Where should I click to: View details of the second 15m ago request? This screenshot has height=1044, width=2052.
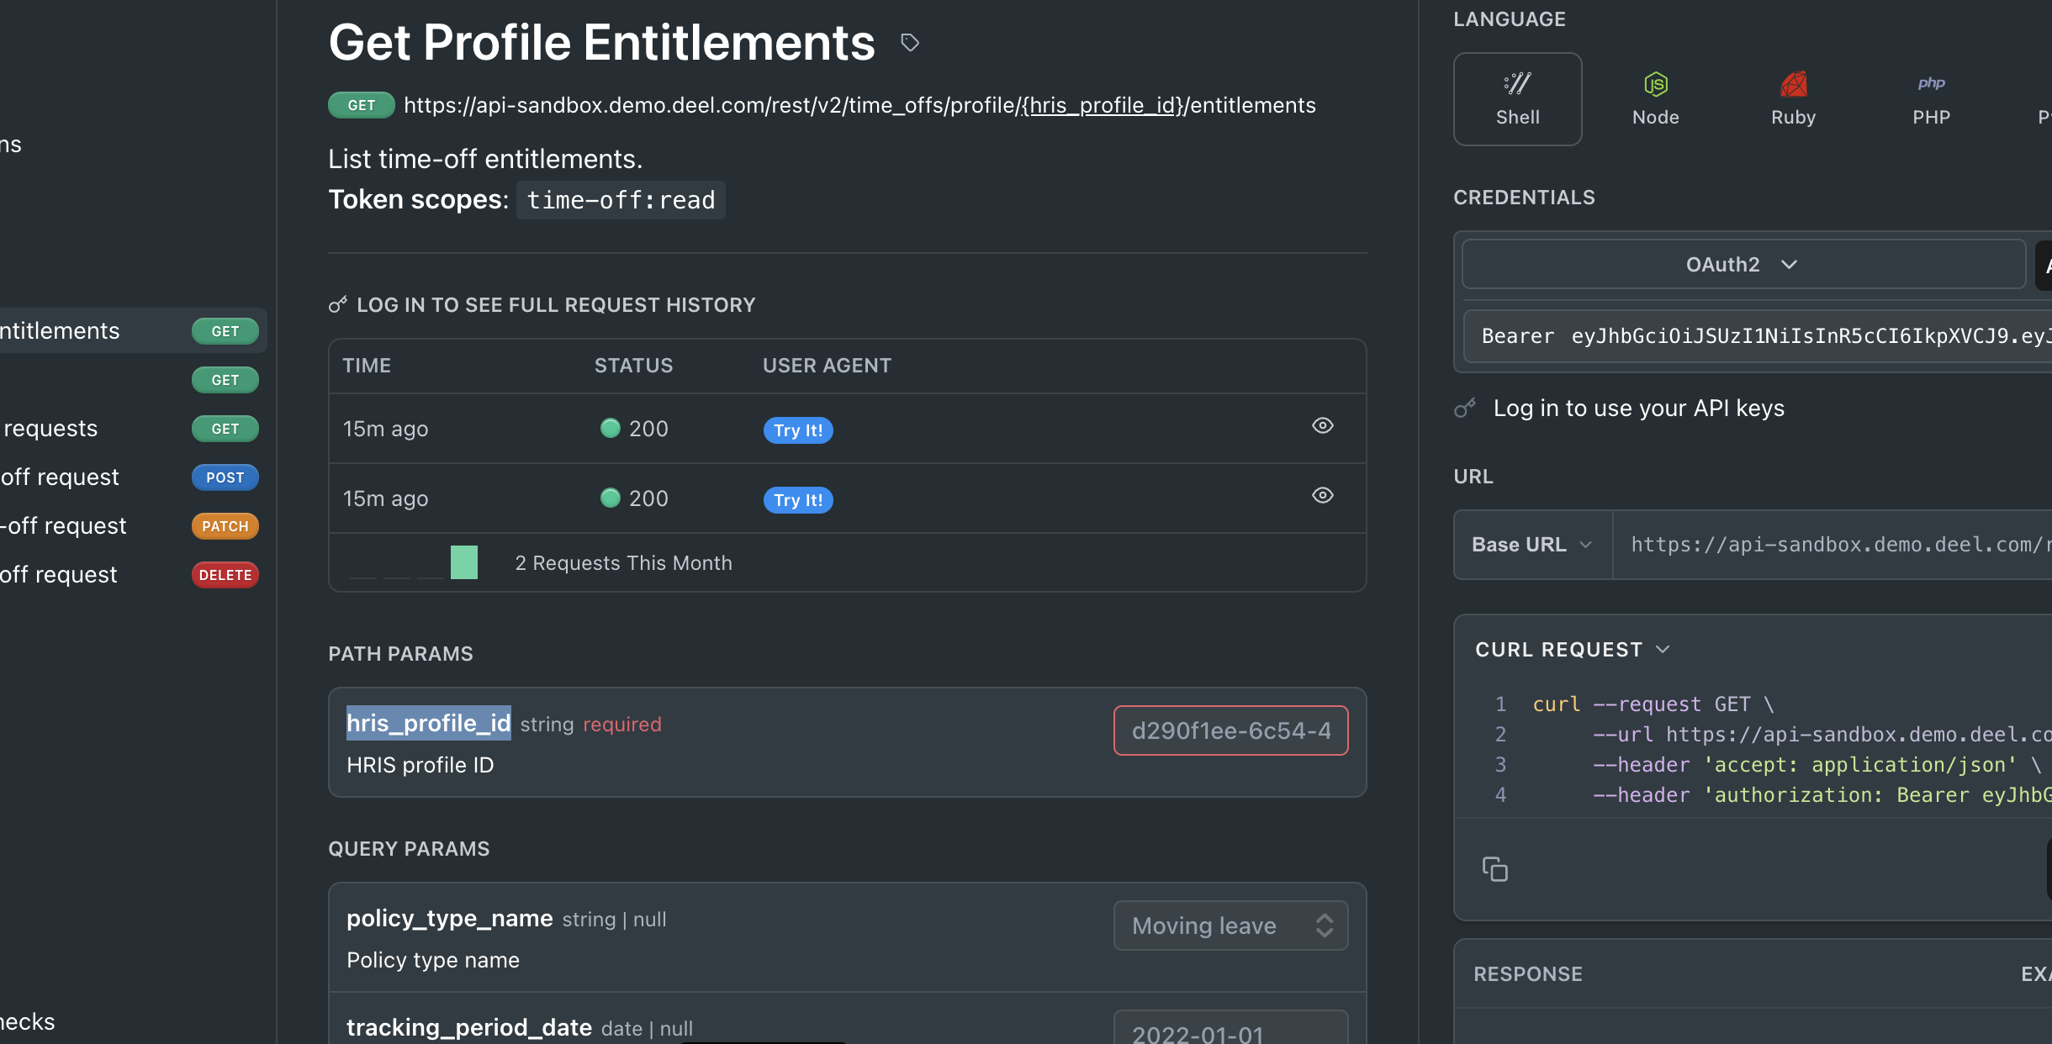coord(1323,495)
